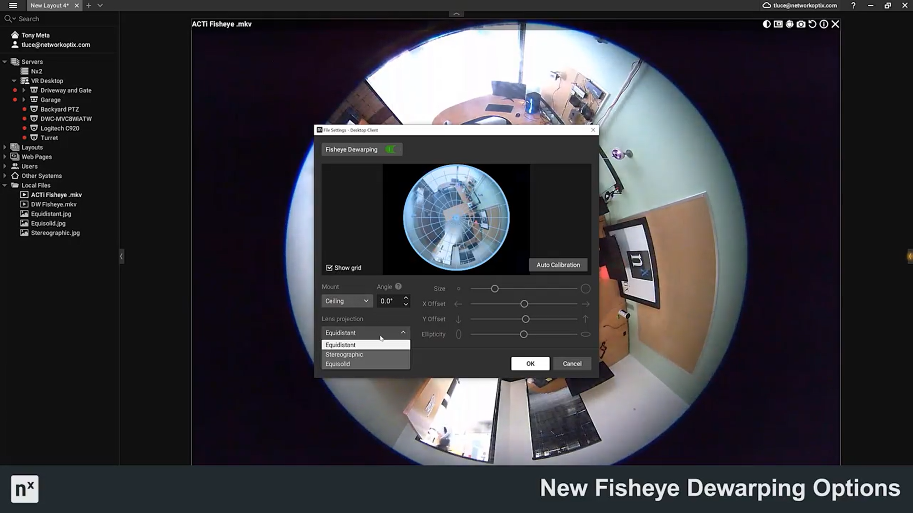
Task: Select Stereographic lens projection option
Action: click(344, 354)
